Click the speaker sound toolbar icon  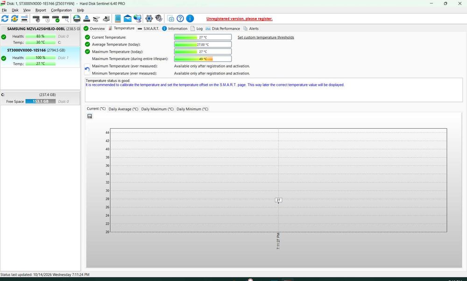point(159,19)
